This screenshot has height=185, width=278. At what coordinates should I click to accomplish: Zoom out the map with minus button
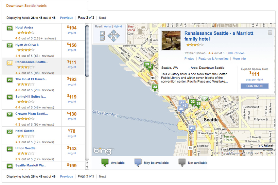pos(102,38)
